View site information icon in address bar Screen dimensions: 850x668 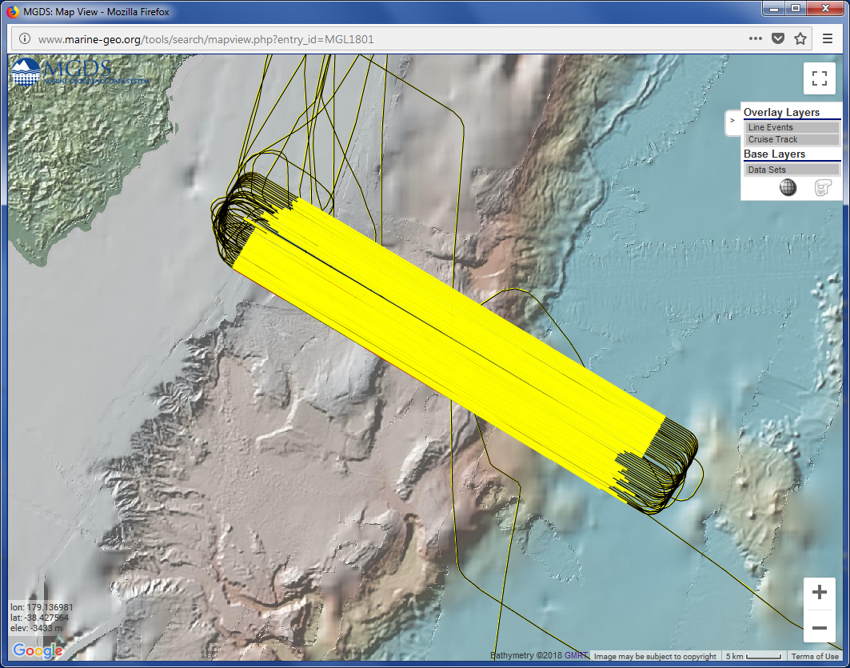[25, 38]
